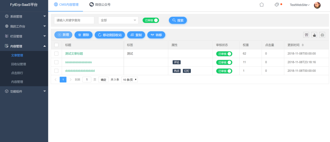
Task: Click the export table icon
Action: pos(314,35)
